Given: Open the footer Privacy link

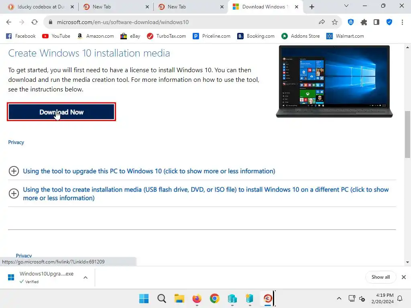Looking at the screenshot, I should tap(24, 255).
